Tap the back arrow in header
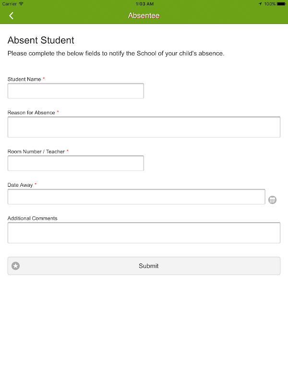Screen dimensions: 288x384 (11, 16)
